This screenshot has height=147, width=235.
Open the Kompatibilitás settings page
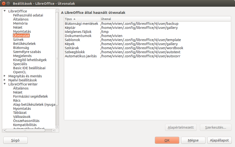pyautogui.click(x=25, y=124)
